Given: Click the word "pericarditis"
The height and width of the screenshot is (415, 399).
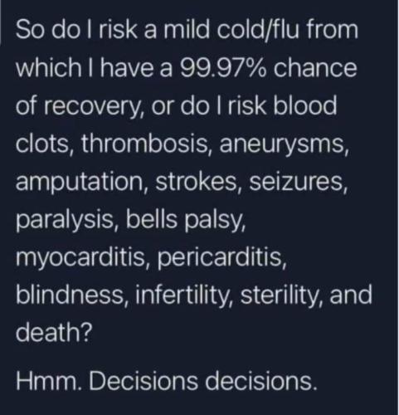Looking at the screenshot, I should 220,260.
